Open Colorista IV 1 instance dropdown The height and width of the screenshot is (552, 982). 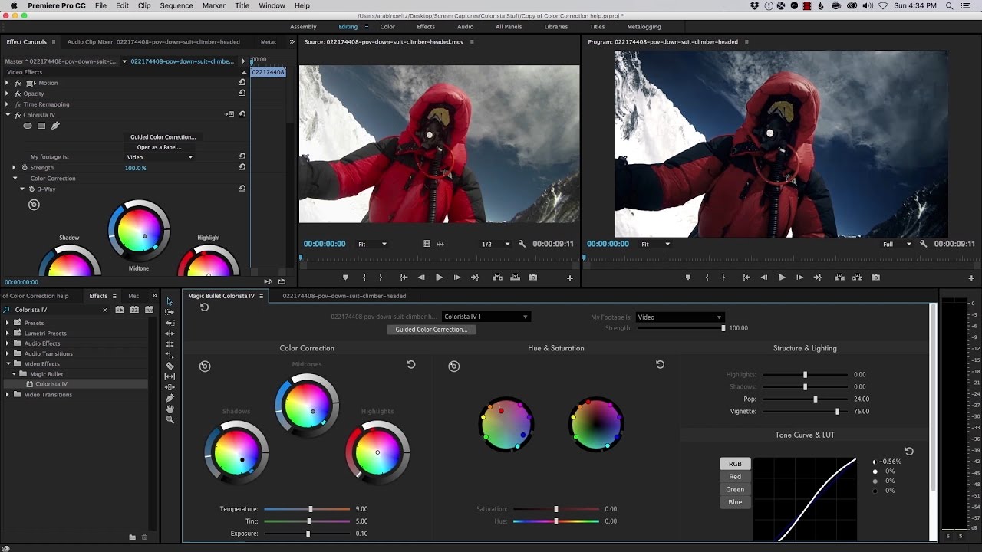click(x=486, y=317)
